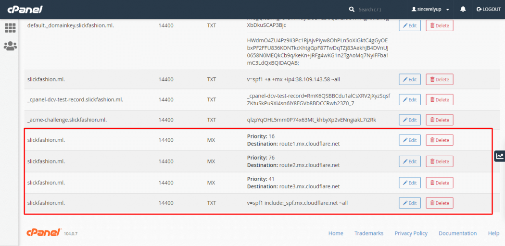The height and width of the screenshot is (246, 505).
Task: Delete the default._domainkey TXT record
Action: click(x=440, y=25)
